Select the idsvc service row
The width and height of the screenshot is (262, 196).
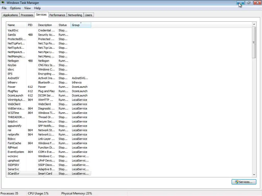click(x=49, y=69)
